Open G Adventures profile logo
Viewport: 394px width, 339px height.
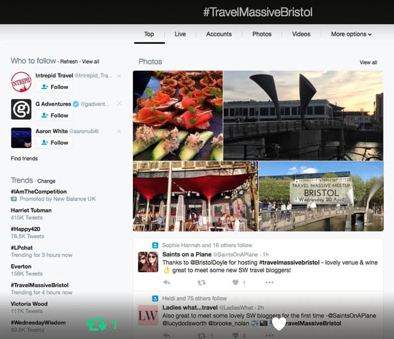[21, 109]
